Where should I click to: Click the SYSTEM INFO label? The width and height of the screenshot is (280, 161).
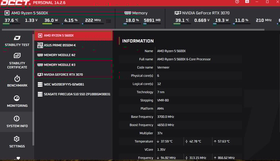[17, 126]
